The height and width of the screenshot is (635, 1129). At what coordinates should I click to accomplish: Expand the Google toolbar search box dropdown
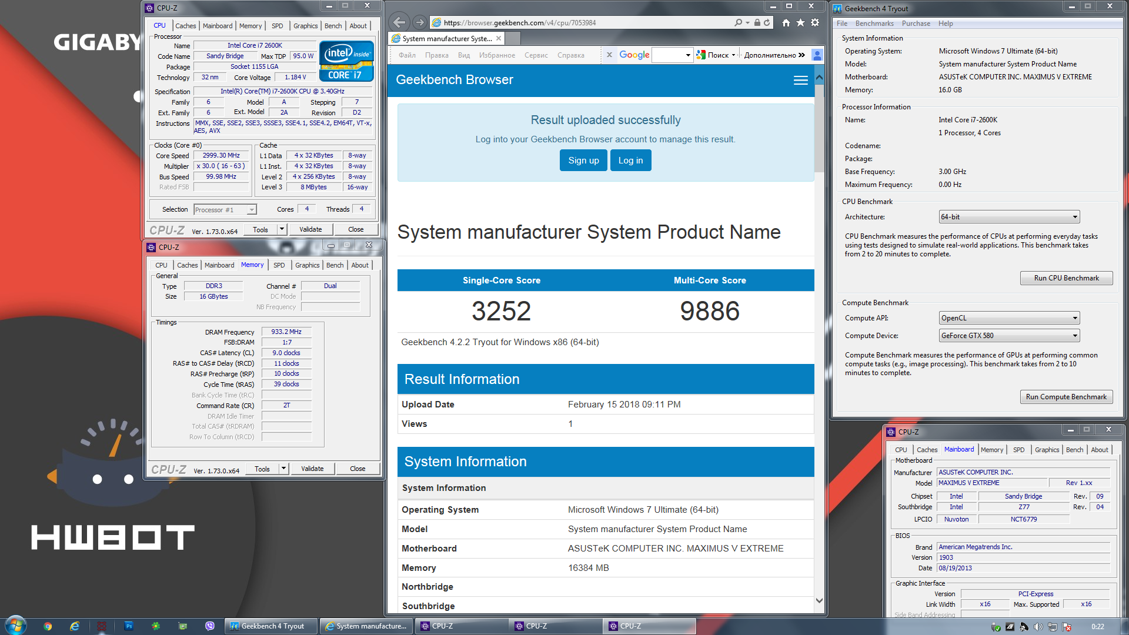[688, 55]
